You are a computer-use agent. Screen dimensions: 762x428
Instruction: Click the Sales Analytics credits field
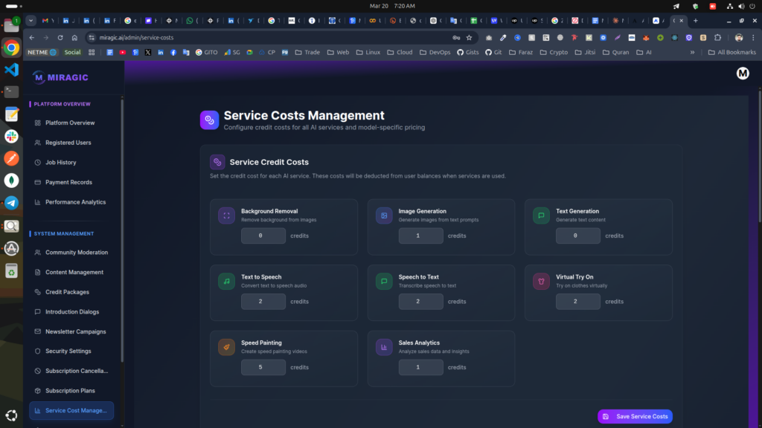421,367
